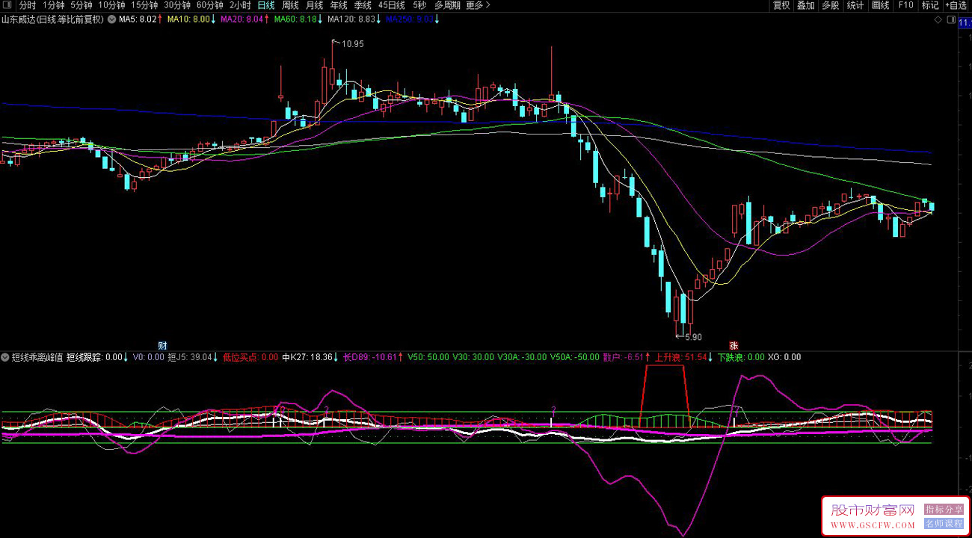The height and width of the screenshot is (538, 972).
Task: Open the 多股 multi-stock view
Action: point(830,5)
